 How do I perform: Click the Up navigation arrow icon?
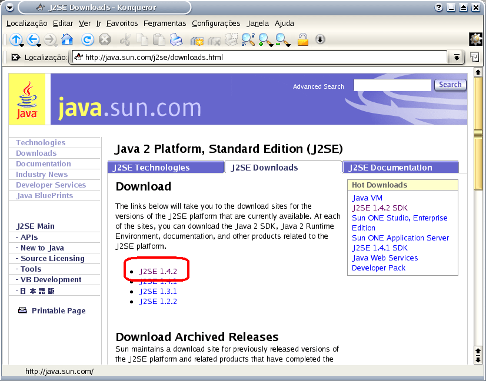tap(16, 39)
